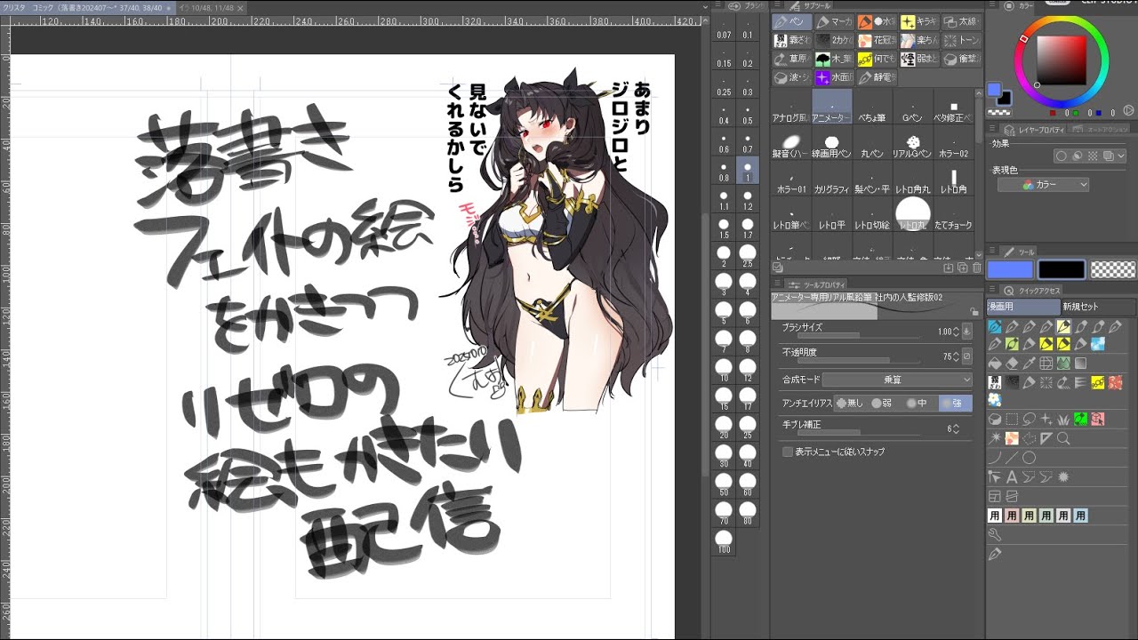The image size is (1138, 640).
Task: Open the 合成モード dropdown showing 乗算
Action: click(896, 380)
